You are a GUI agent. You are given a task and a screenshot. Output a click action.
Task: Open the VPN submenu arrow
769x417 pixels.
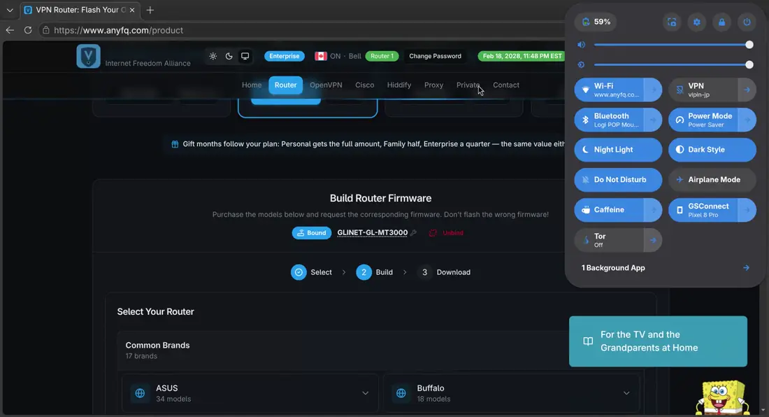(747, 90)
